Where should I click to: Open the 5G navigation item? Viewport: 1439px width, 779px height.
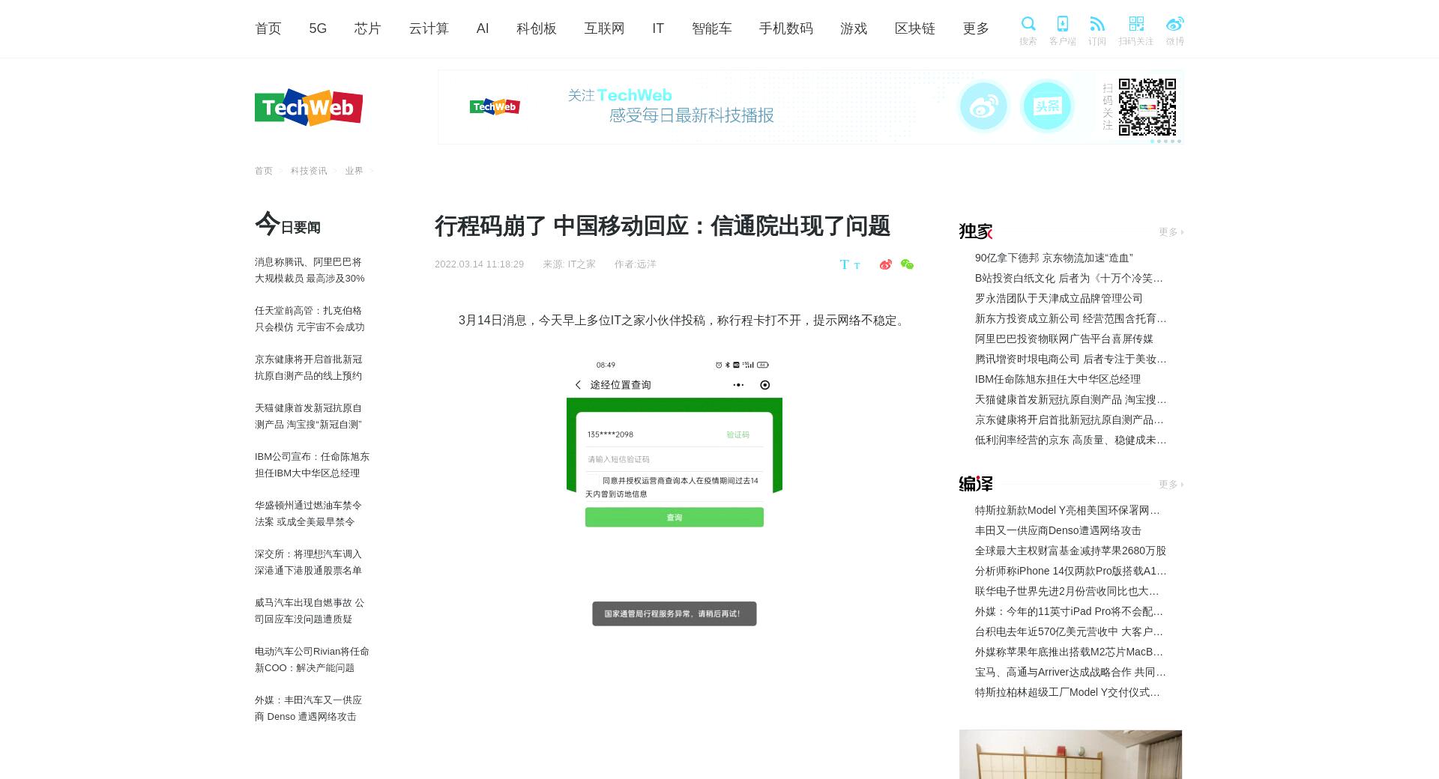tap(318, 28)
